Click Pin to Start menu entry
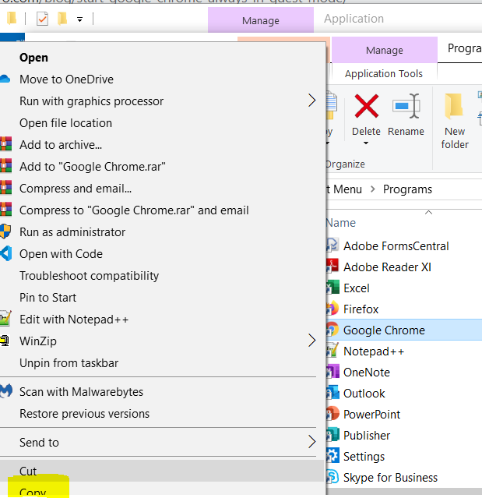482x498 pixels. (x=47, y=297)
